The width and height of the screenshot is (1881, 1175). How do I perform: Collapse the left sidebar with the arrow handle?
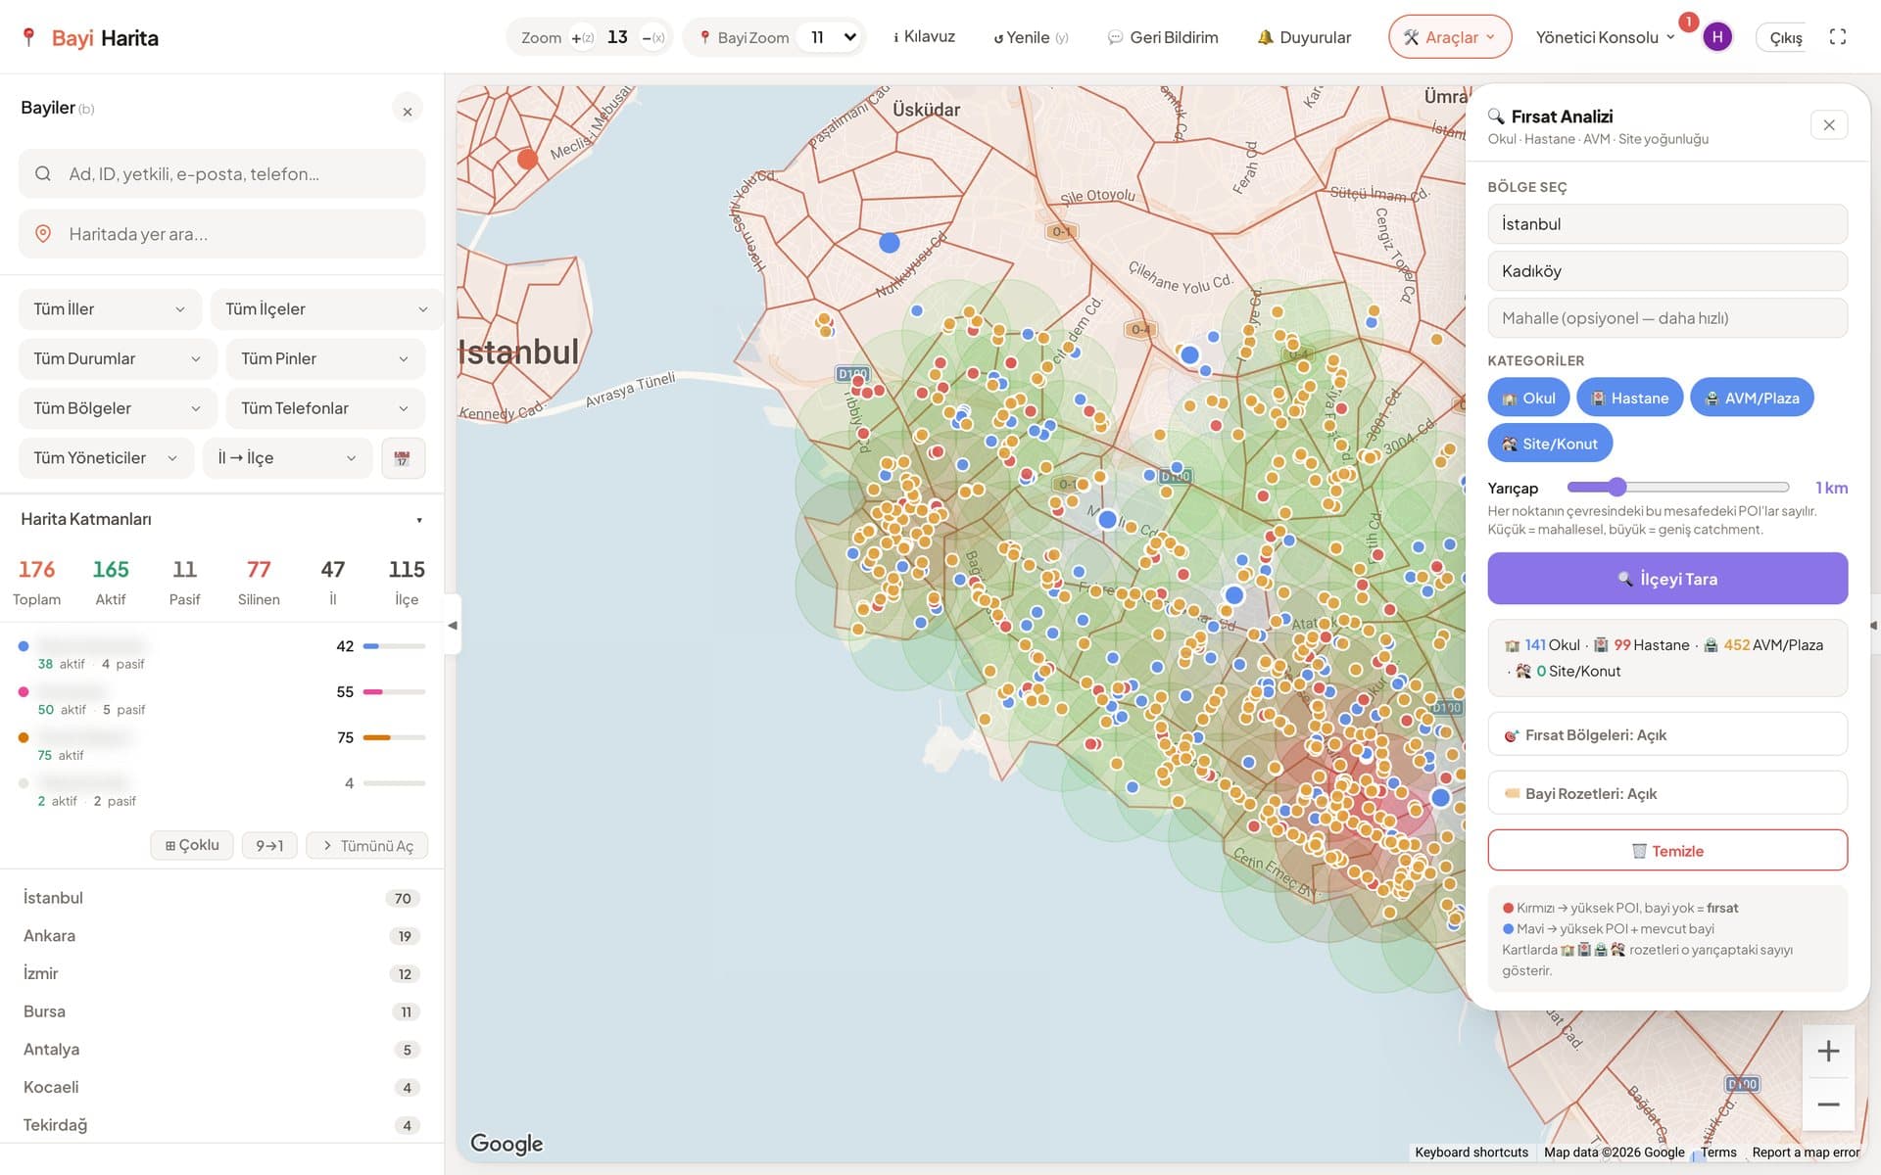453,625
